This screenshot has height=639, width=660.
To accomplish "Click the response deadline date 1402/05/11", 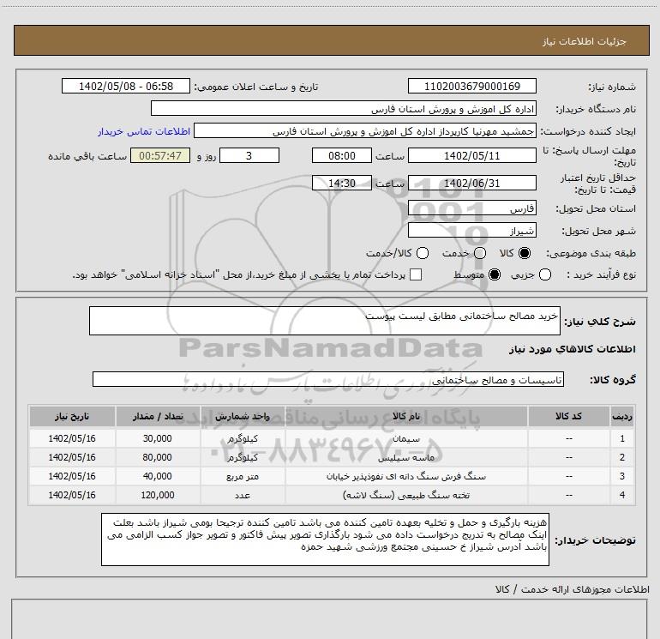I will pos(471,155).
